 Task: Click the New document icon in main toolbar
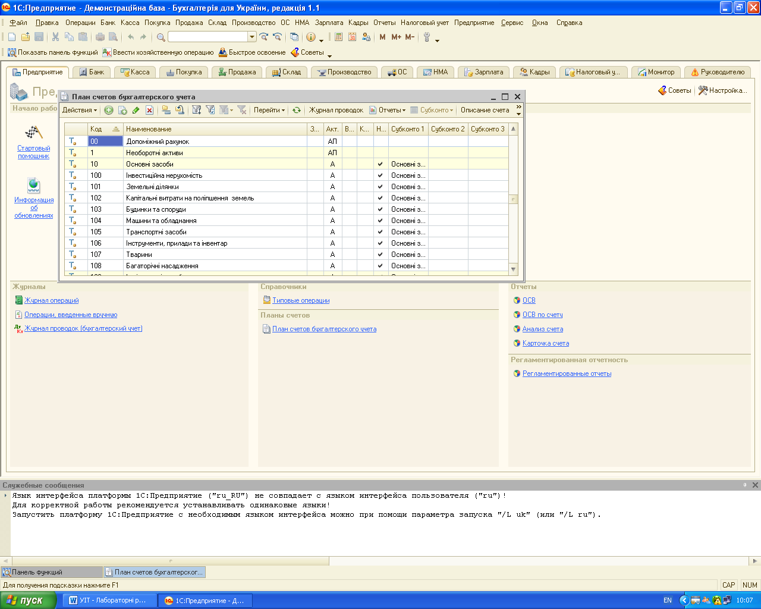[12, 37]
